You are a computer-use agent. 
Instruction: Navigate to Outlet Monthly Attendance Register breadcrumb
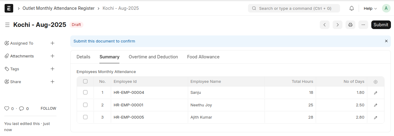pos(58,8)
